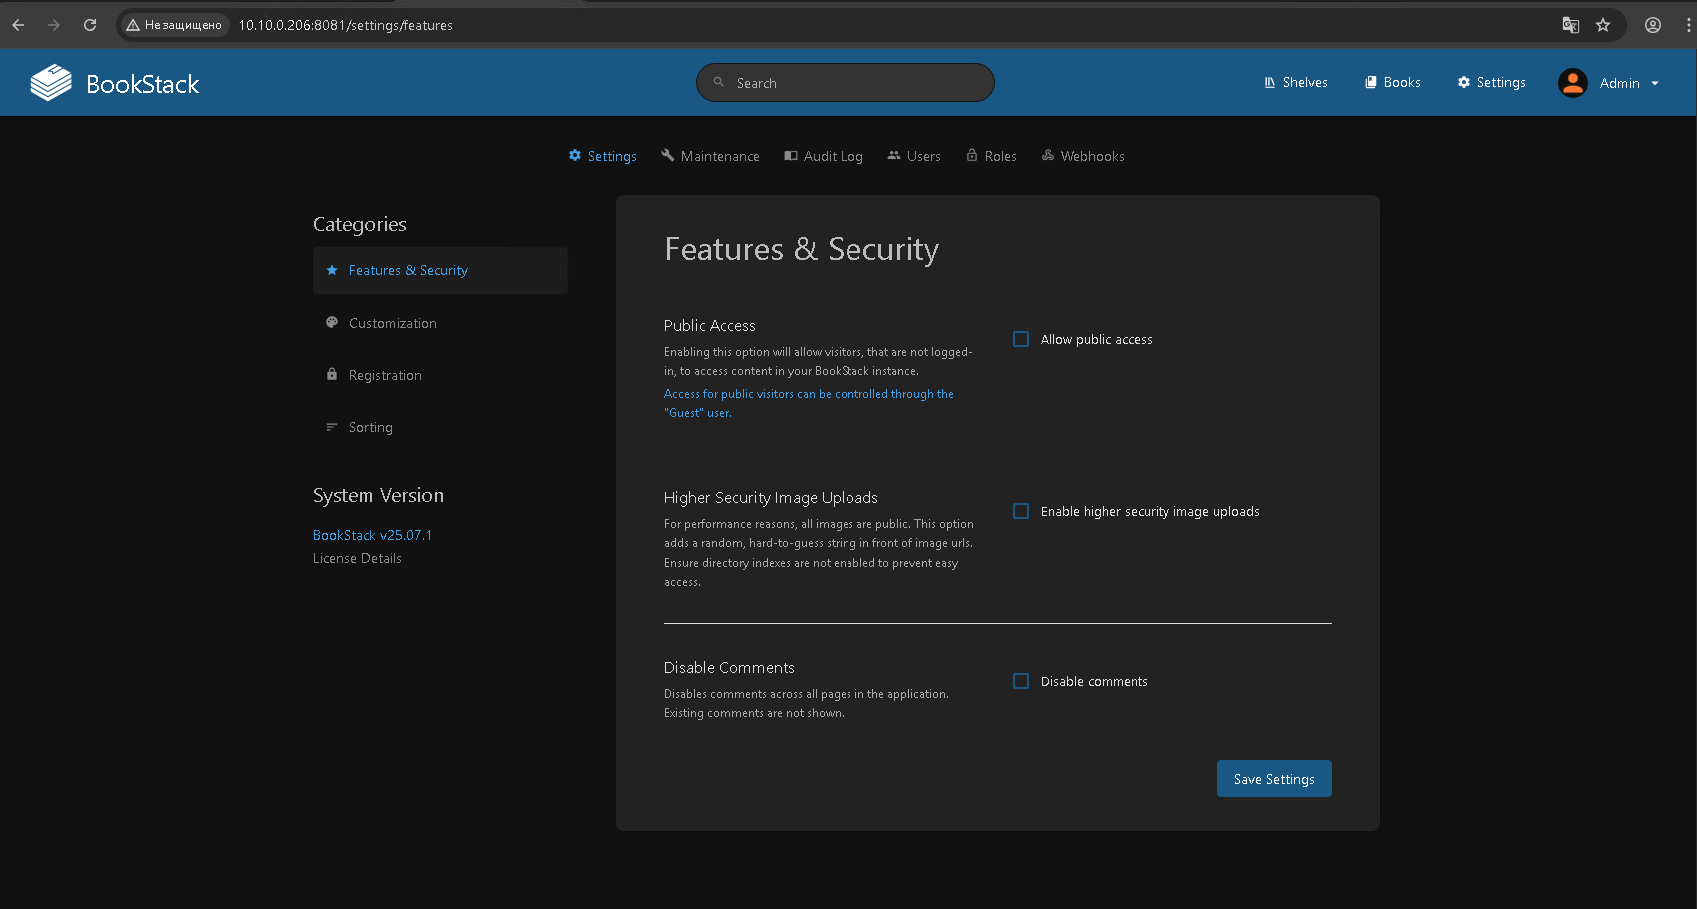The image size is (1697, 909).
Task: Click the Audit Log icon
Action: pos(791,155)
